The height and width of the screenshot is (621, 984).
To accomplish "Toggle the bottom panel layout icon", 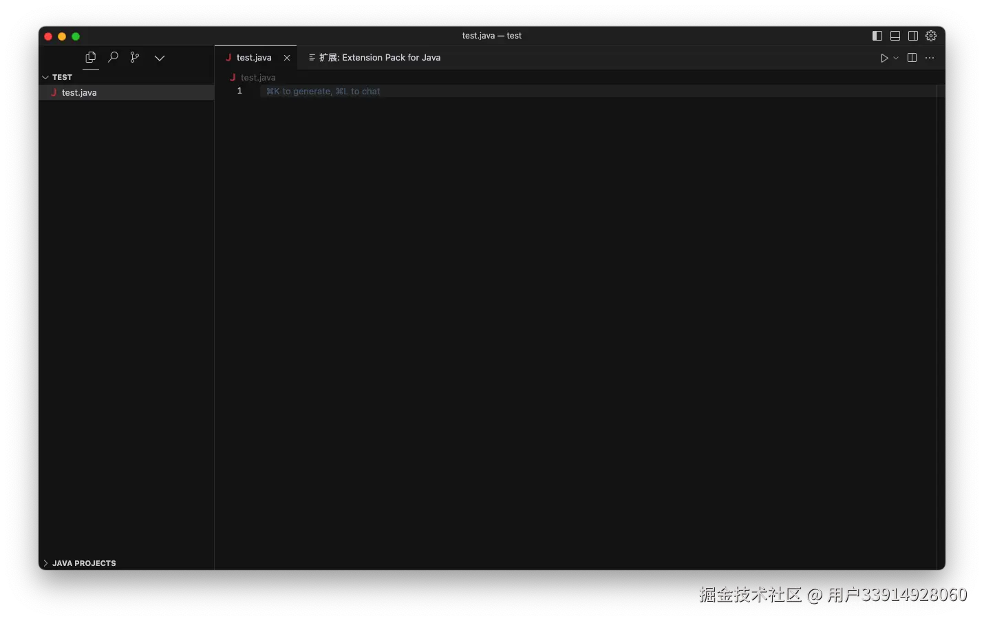I will (895, 36).
